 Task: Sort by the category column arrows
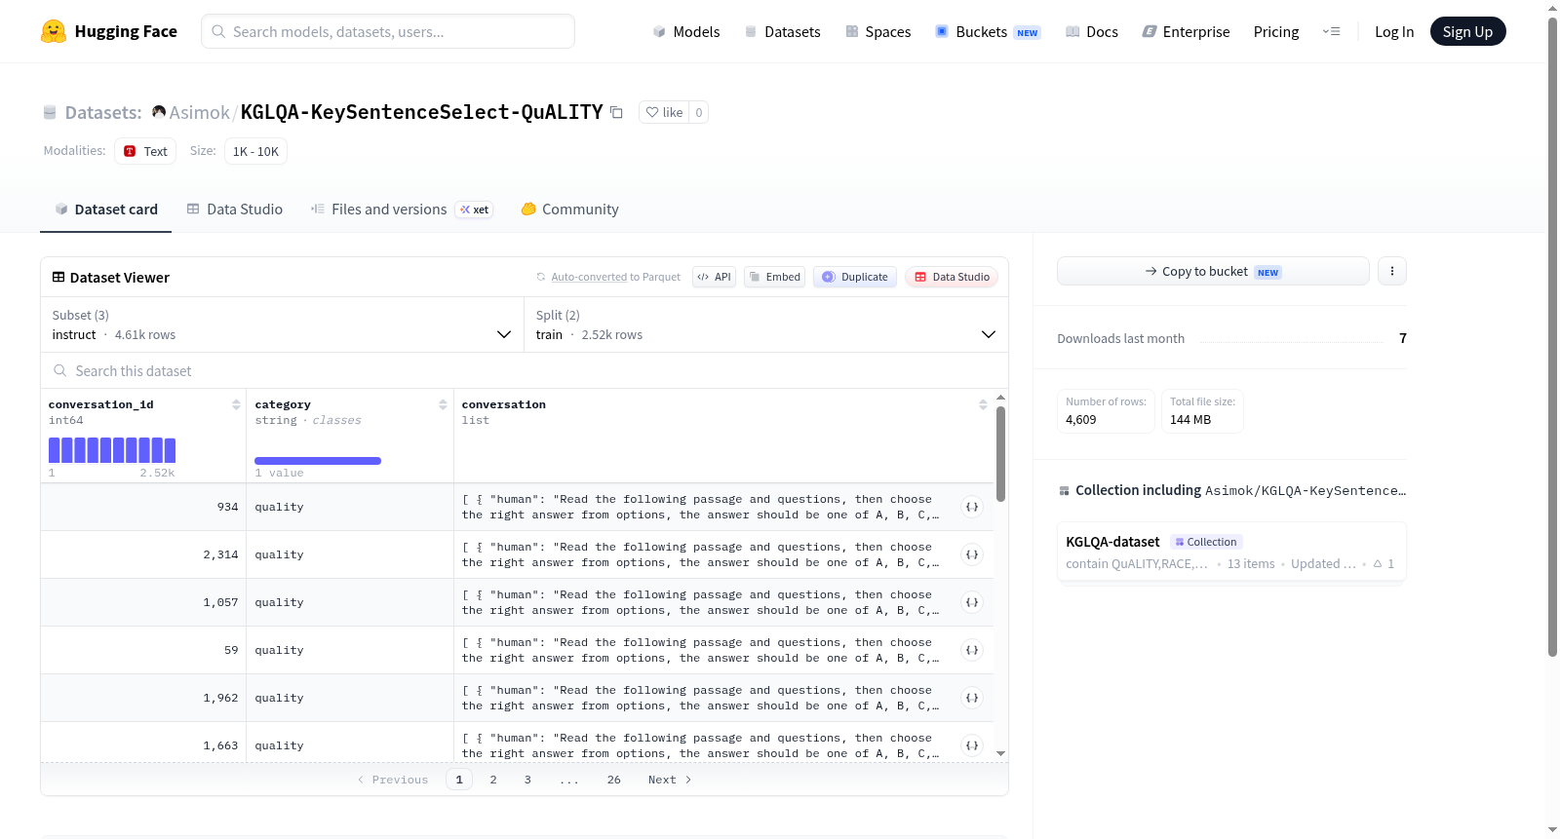coord(443,404)
